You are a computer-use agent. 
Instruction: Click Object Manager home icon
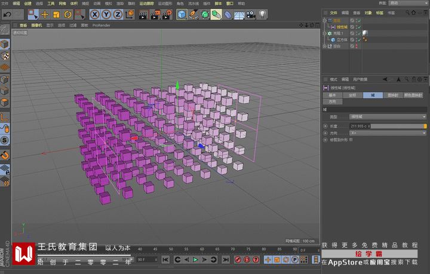[413, 13]
